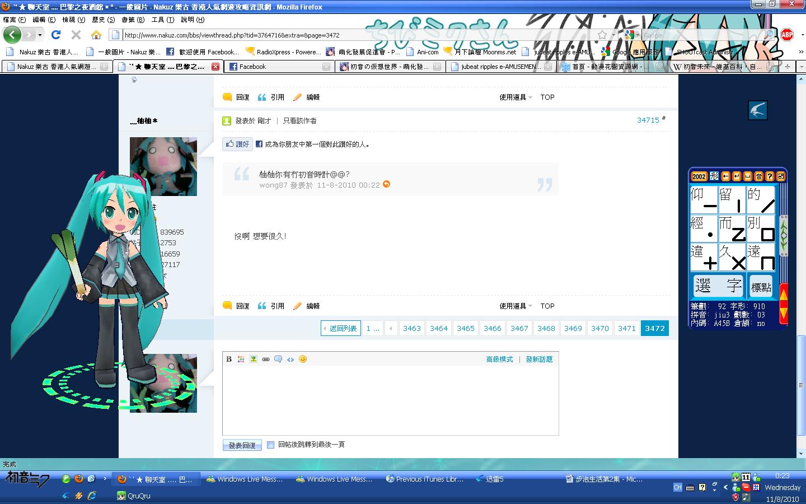Select the 留 vertical stroke key
This screenshot has width=806, height=504.
click(x=732, y=200)
